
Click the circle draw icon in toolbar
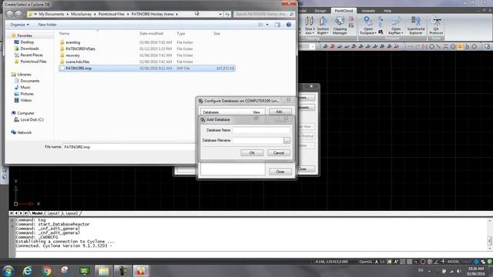pyautogui.click(x=431, y=46)
